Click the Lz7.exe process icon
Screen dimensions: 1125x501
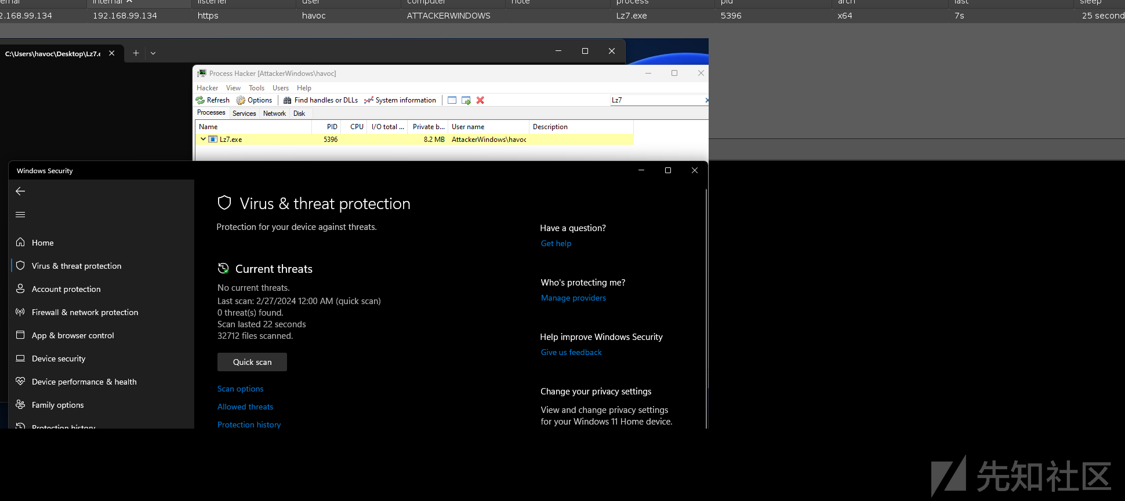[x=213, y=140]
